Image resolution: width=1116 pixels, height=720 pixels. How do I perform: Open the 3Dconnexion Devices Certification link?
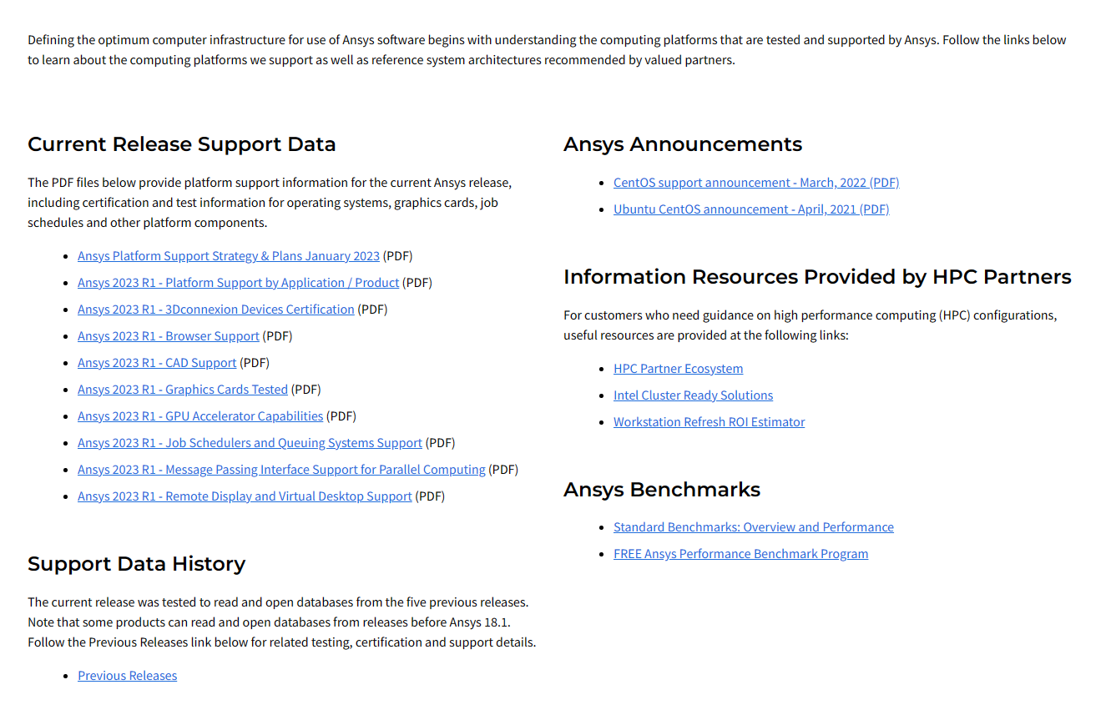coord(216,310)
